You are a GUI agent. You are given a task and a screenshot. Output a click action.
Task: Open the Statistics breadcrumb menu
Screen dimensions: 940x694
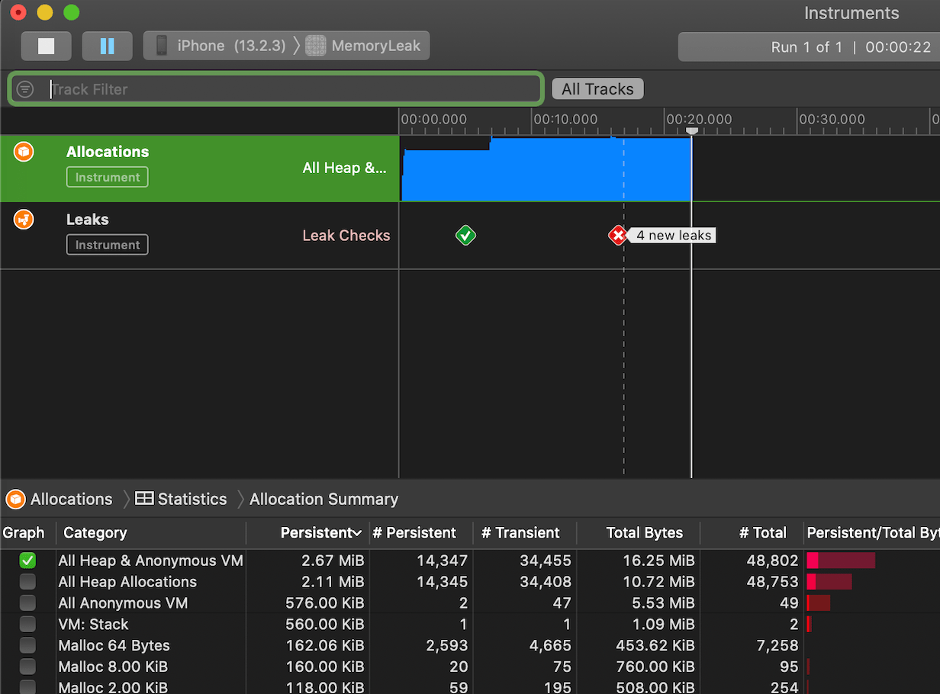click(192, 500)
